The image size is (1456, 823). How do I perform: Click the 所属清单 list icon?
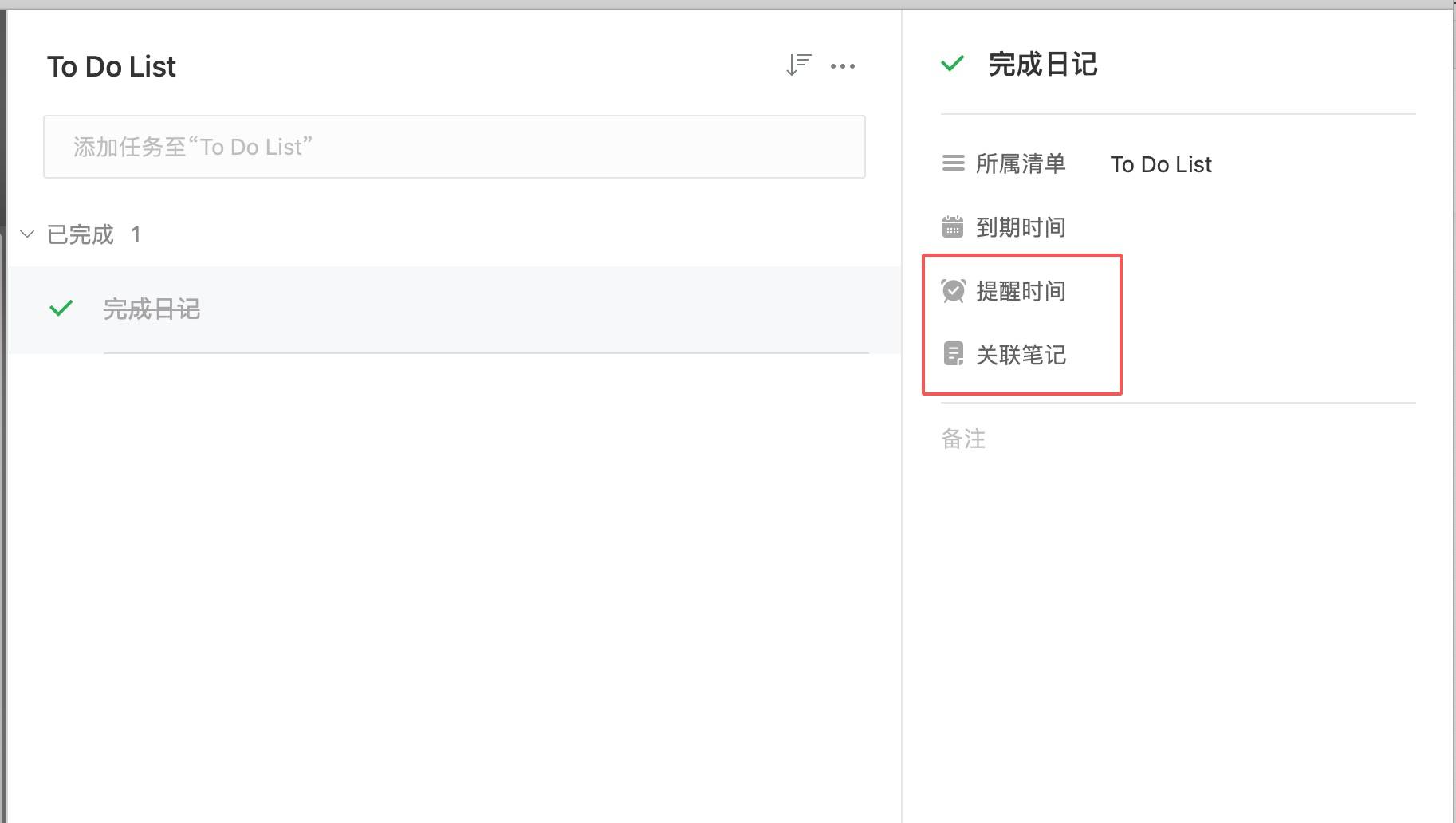(953, 163)
